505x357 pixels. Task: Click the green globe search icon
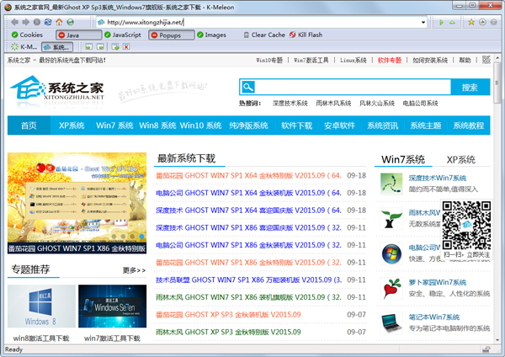70,22
